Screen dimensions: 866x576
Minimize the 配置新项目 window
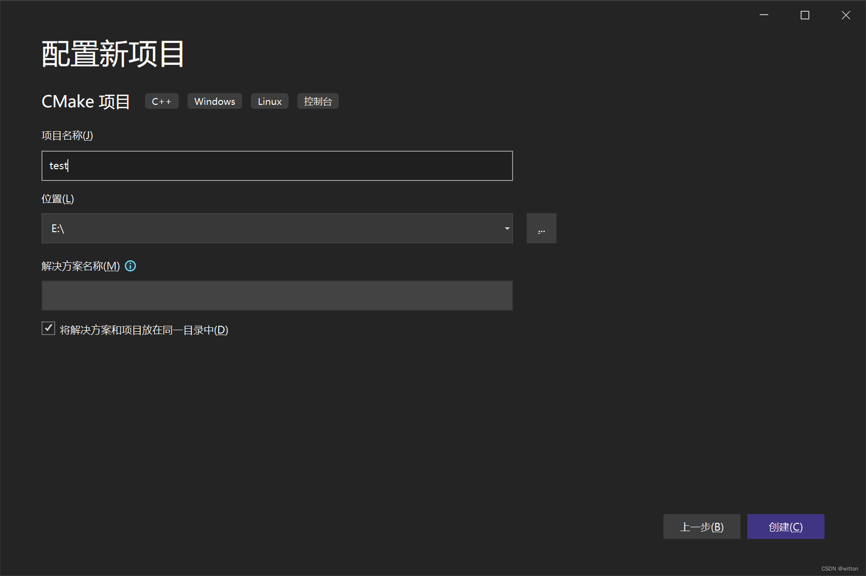(763, 15)
